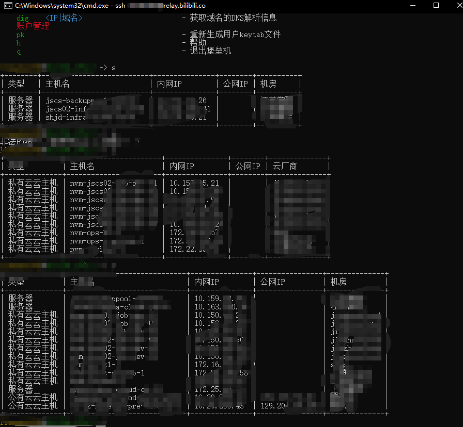The height and width of the screenshot is (427, 463).
Task: Click the 'dig' command in help list
Action: pos(23,18)
